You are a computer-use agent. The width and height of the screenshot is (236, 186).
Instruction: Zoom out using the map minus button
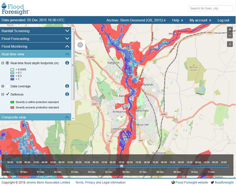[x=230, y=35]
